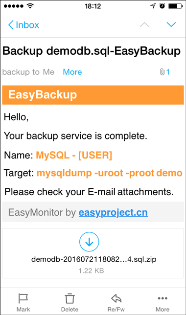186x315 pixels.
Task: Tap the battery indicator in status bar
Action: [x=175, y=6]
